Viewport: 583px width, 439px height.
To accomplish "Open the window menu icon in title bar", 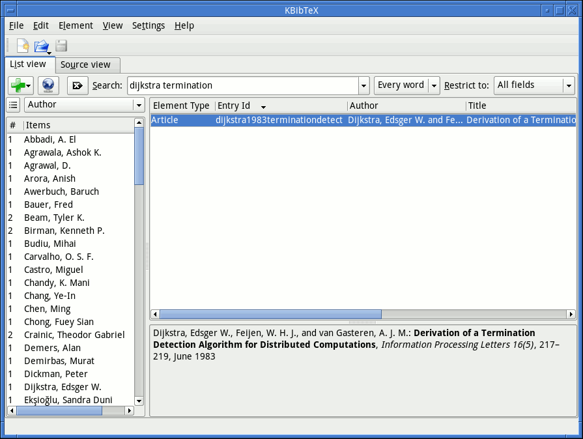I will [x=11, y=10].
